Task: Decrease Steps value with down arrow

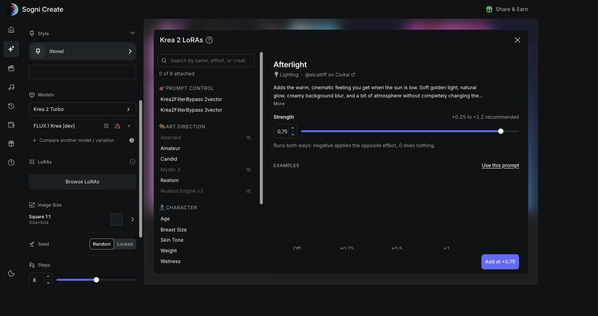Action: pos(48,283)
